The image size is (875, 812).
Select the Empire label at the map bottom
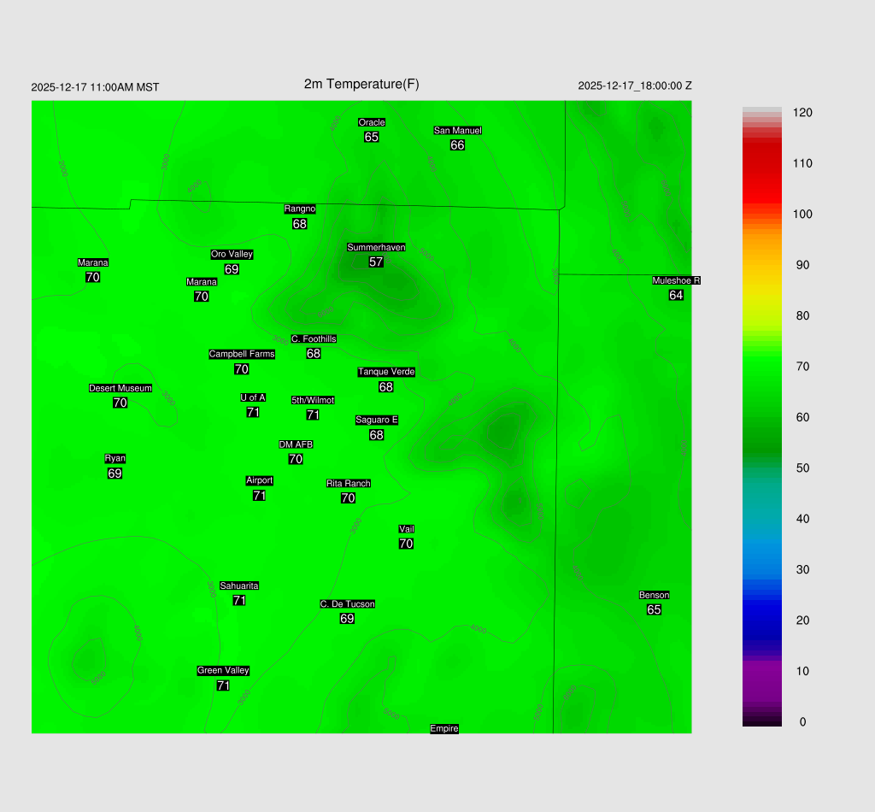[x=444, y=728]
